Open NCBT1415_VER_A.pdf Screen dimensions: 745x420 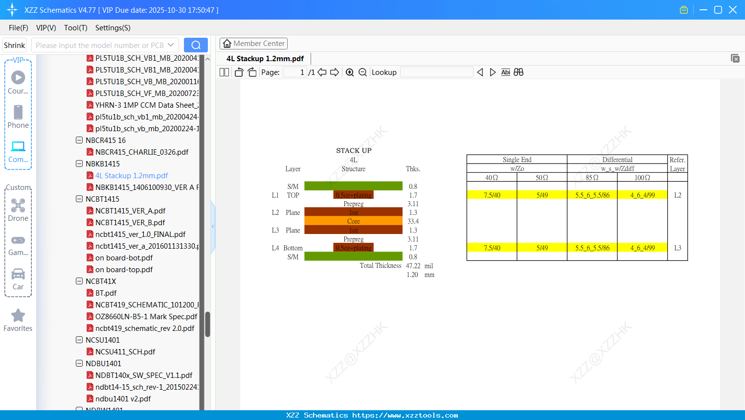131,211
